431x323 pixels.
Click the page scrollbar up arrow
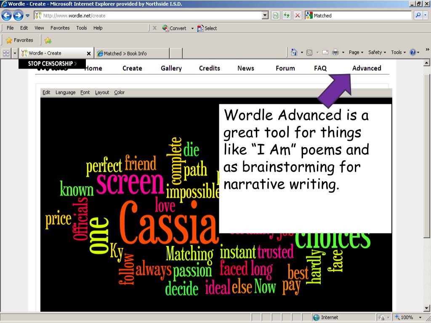[427, 63]
